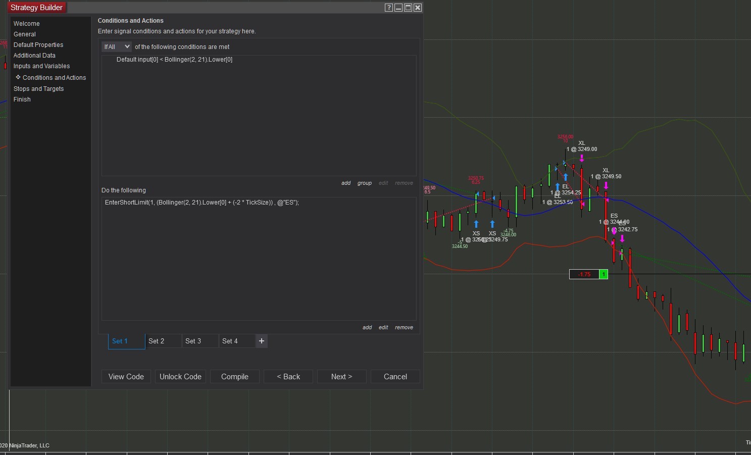The image size is (751, 455).
Task: Open the Stops and Targets step
Action: click(x=39, y=89)
